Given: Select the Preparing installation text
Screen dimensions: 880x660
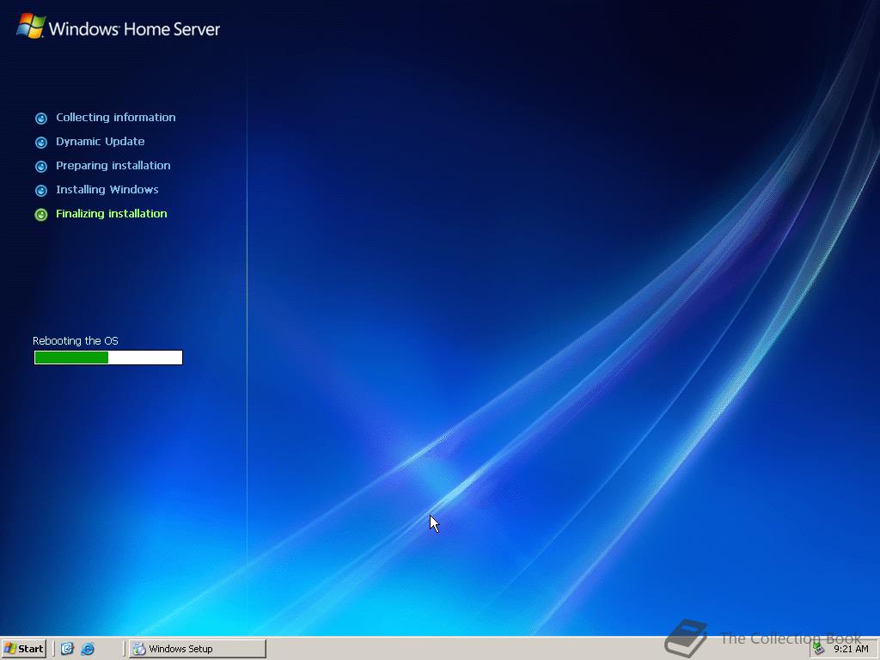Looking at the screenshot, I should [x=113, y=166].
